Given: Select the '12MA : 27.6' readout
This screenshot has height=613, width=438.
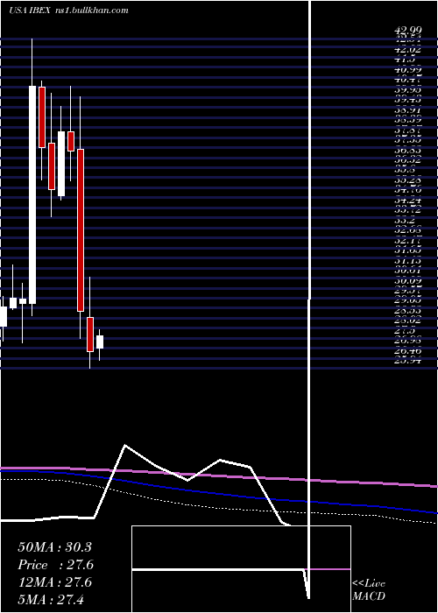Looking at the screenshot, I should tap(54, 582).
